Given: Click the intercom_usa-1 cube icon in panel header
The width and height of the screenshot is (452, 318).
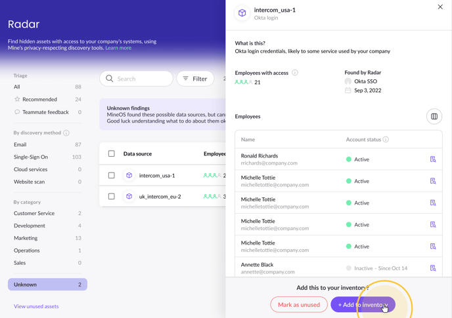Looking at the screenshot, I should [242, 13].
